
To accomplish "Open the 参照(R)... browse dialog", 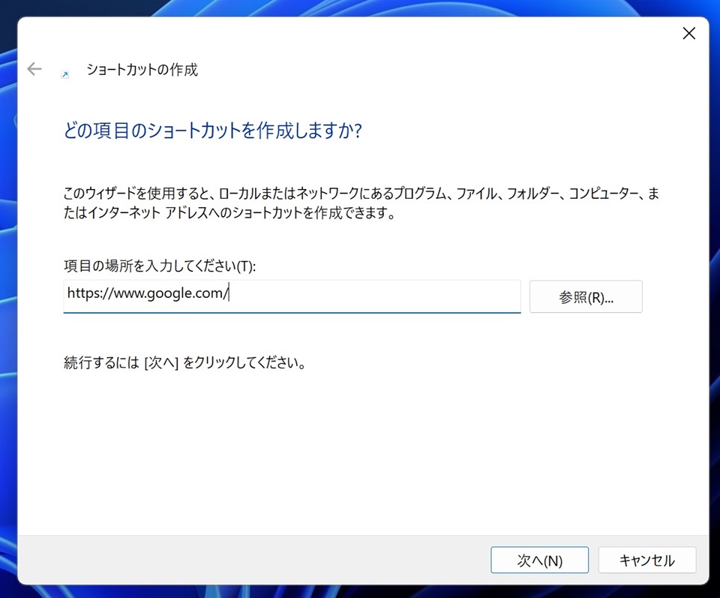I will [x=586, y=296].
